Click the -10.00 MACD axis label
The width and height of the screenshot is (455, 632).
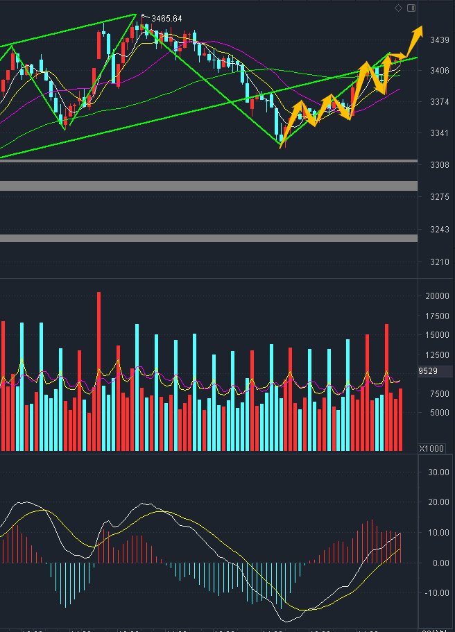coord(437,593)
